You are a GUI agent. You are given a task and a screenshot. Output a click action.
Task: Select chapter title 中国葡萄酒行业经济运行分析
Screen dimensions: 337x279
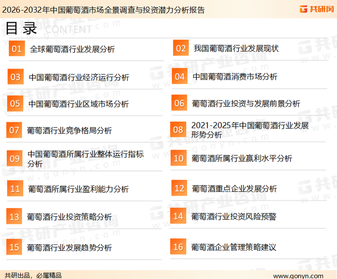coord(79,77)
